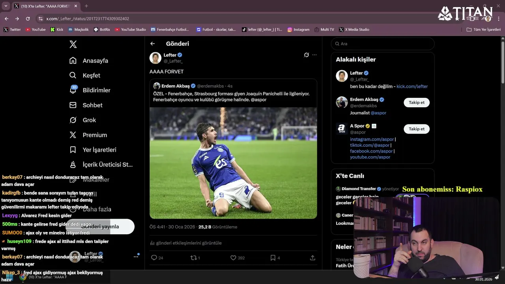
Task: Click the Grok icon on Lefter's post
Action: (x=306, y=55)
